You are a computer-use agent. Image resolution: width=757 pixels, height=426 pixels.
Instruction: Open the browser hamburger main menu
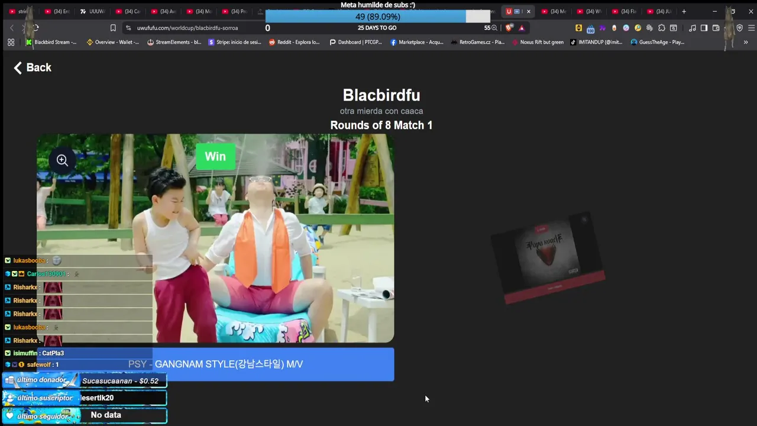pyautogui.click(x=751, y=28)
